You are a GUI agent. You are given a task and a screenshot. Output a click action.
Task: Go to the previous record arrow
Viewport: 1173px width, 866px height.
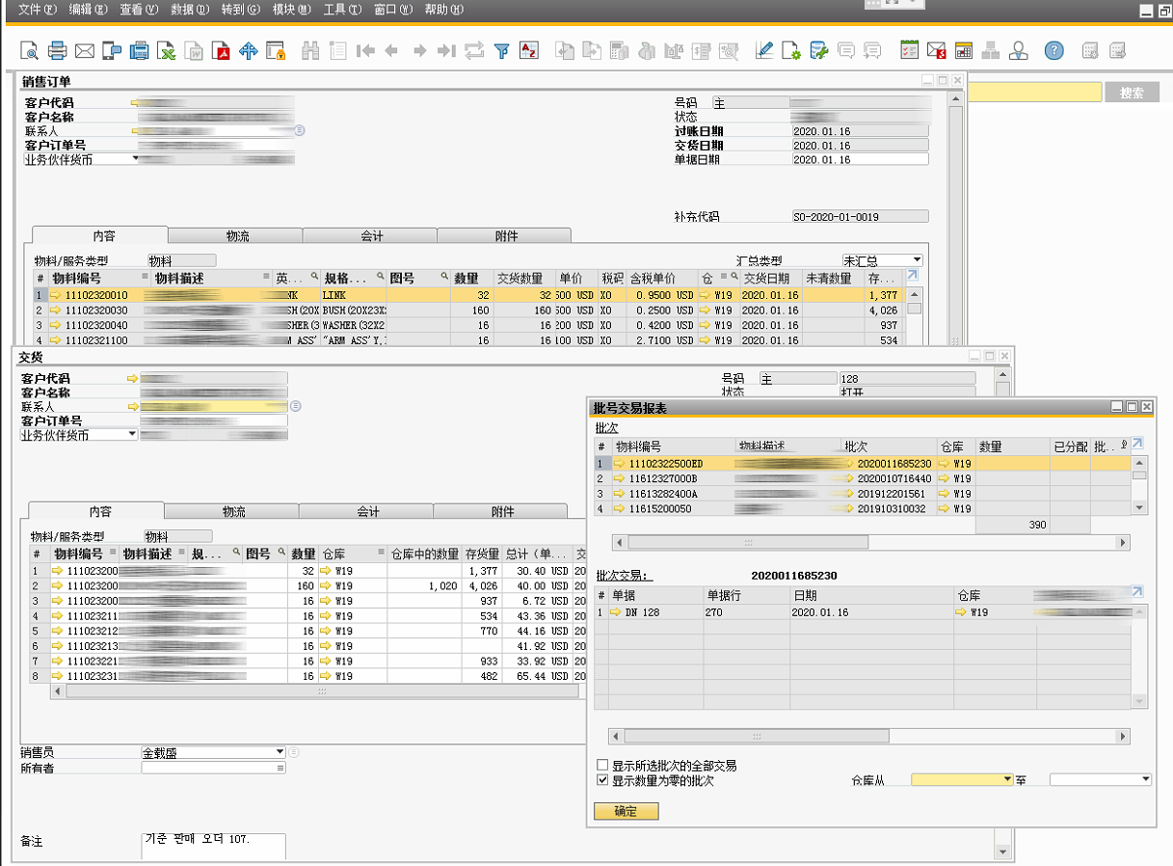391,51
